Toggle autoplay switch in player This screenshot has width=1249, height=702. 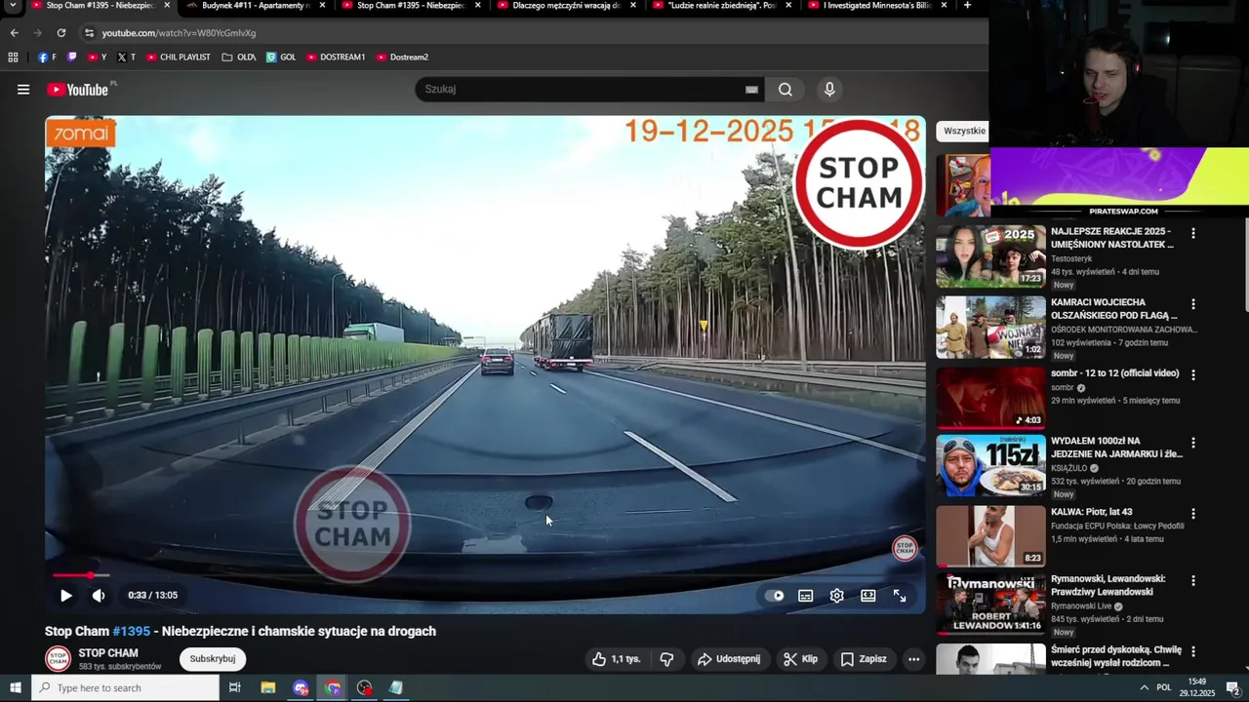coord(775,596)
